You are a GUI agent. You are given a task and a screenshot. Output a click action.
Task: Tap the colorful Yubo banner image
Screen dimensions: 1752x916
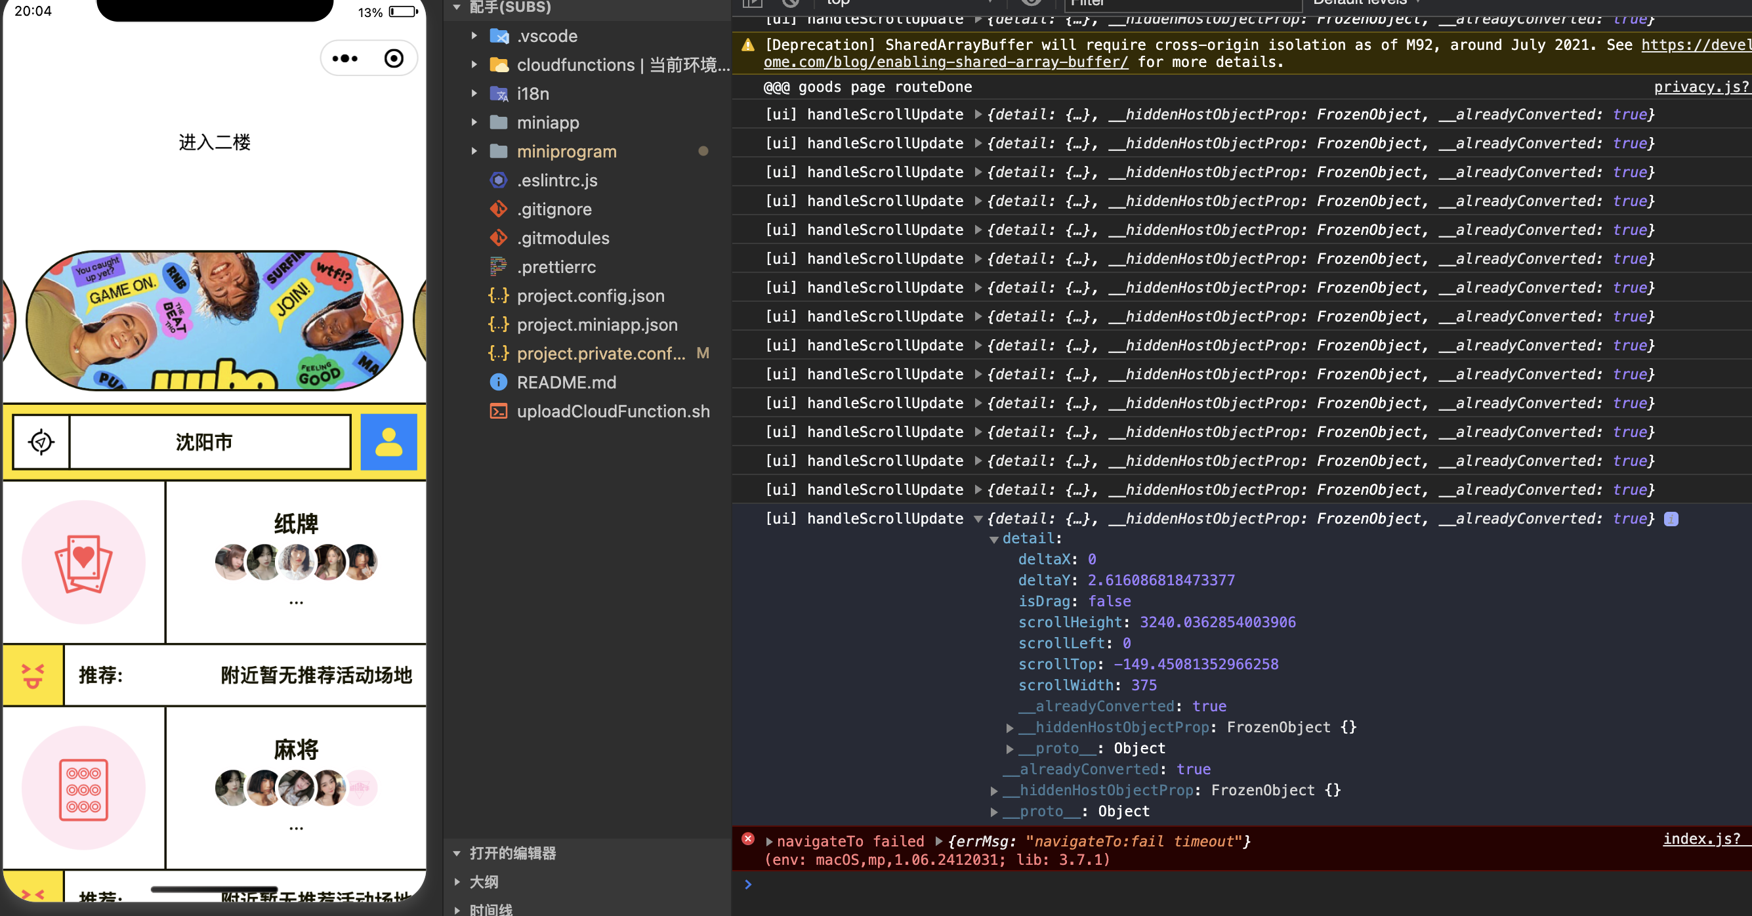214,320
